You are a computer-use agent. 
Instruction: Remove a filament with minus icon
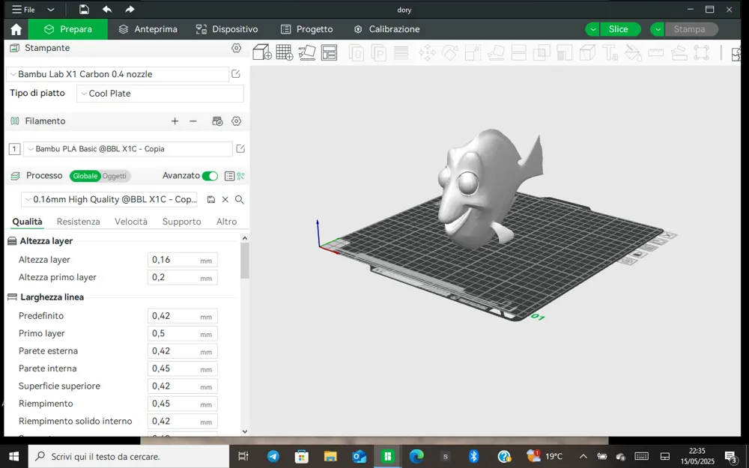click(193, 121)
